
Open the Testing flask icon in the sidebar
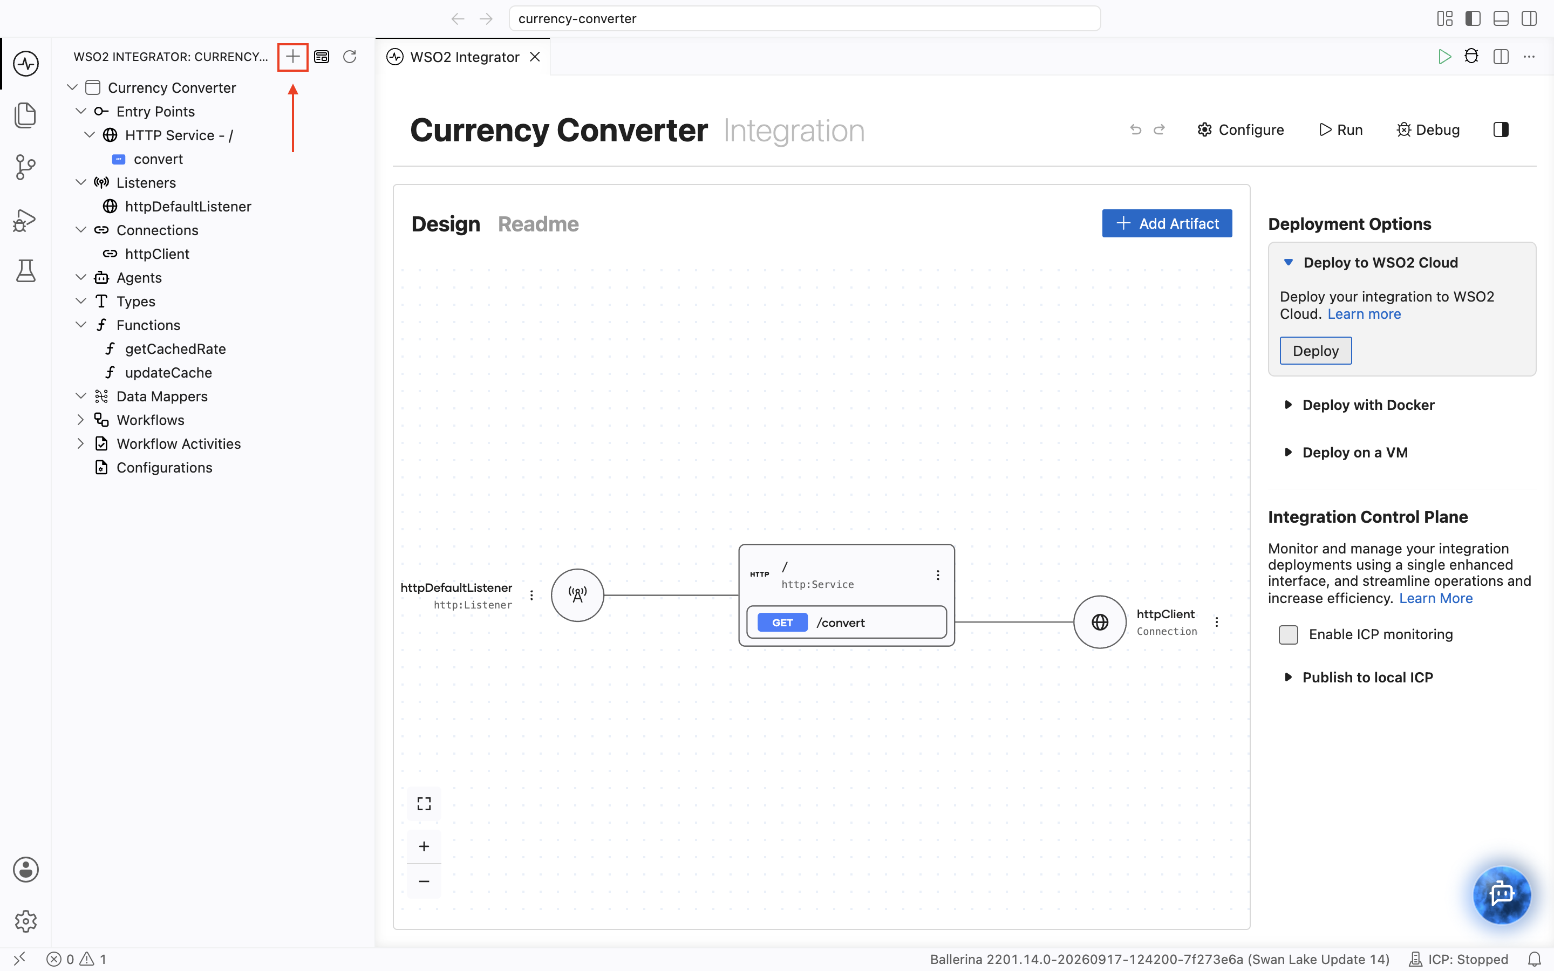[26, 271]
